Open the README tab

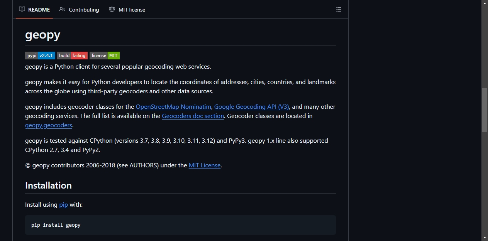pos(34,10)
